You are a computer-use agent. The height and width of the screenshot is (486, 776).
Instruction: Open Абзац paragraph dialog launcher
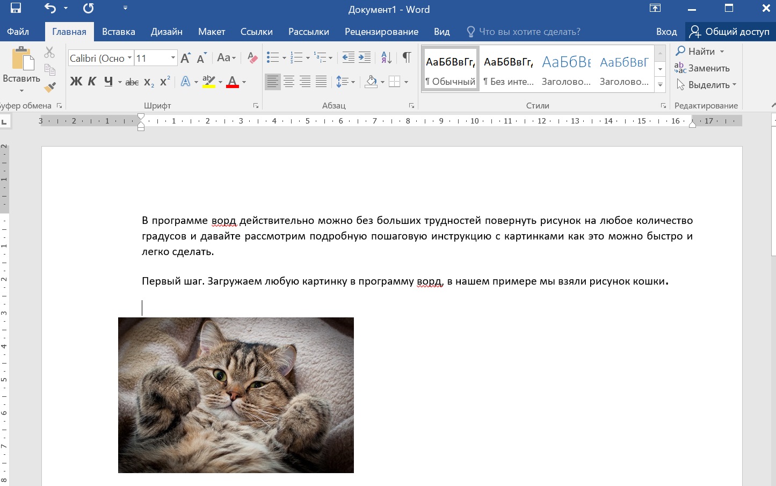[411, 106]
